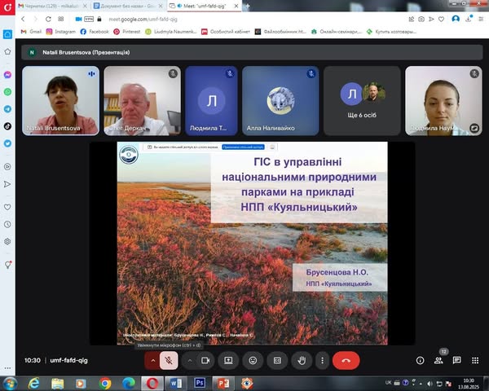Open audio settings arrow next to microphone
The height and width of the screenshot is (391, 489).
pos(153,360)
